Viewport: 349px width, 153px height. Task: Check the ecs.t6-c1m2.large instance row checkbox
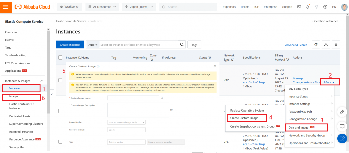pyautogui.click(x=60, y=142)
